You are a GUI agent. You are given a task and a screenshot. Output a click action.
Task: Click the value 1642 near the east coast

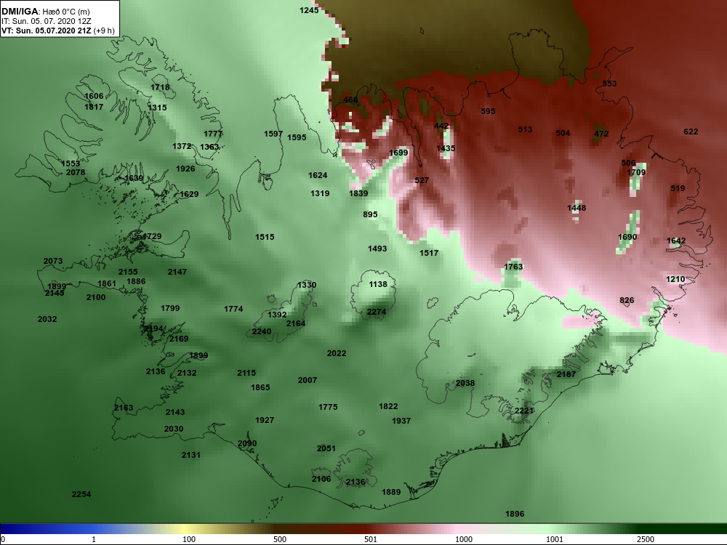pyautogui.click(x=676, y=241)
